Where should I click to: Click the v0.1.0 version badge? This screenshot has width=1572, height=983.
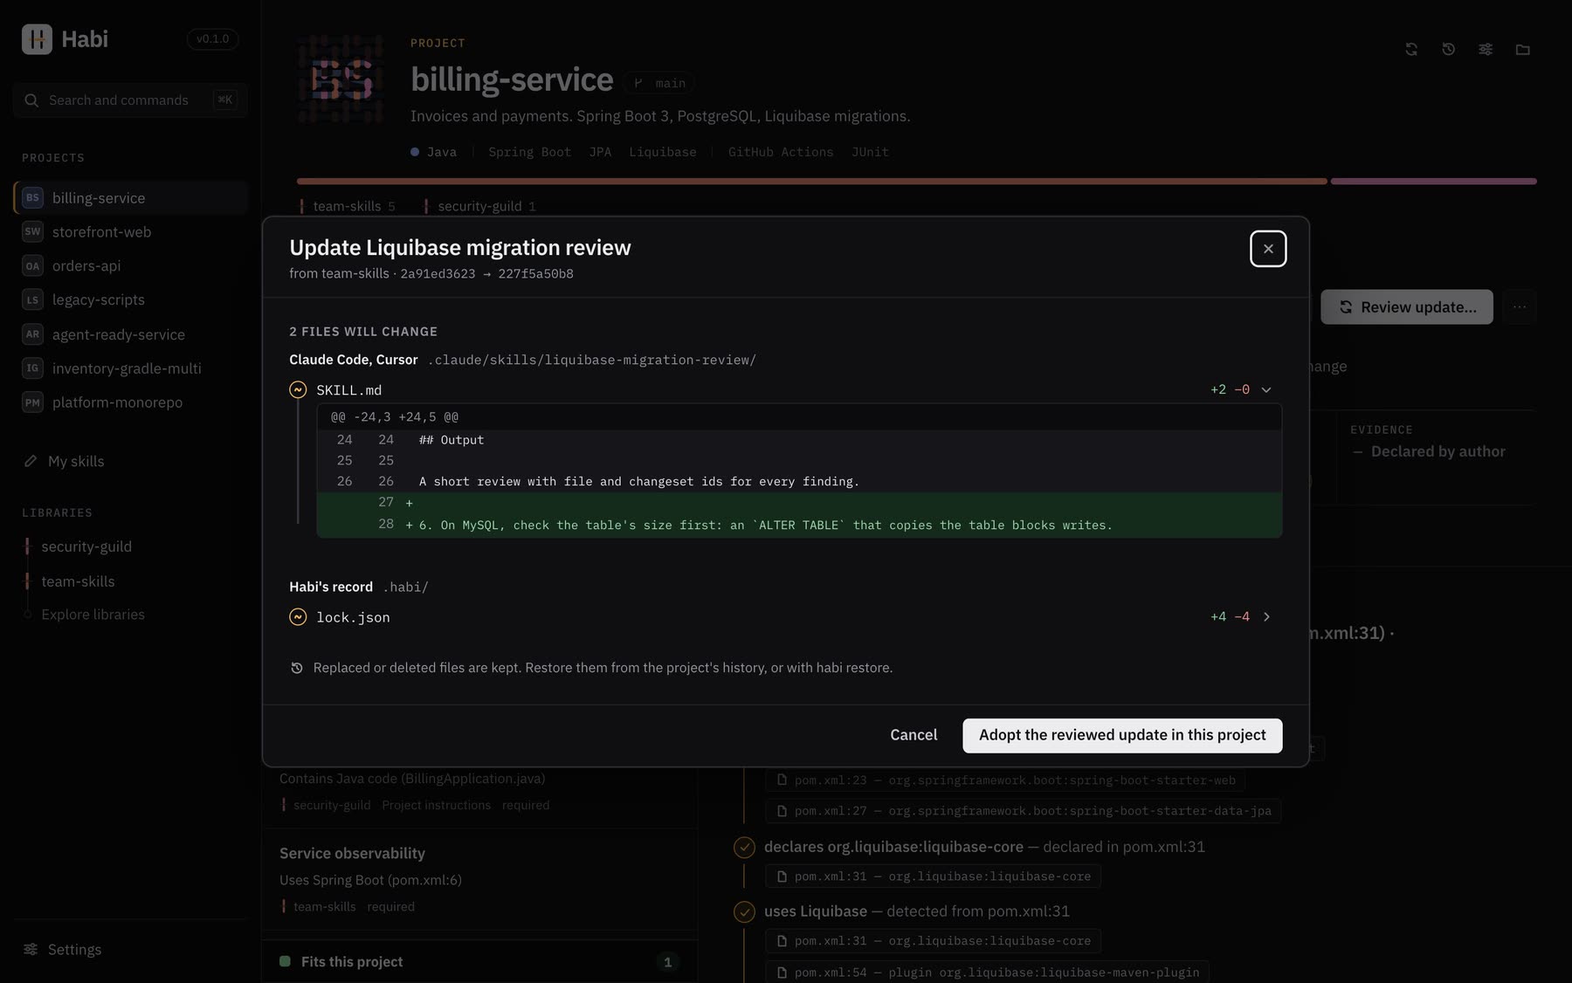(212, 39)
